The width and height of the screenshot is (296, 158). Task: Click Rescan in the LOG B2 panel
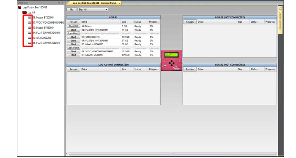point(190,69)
